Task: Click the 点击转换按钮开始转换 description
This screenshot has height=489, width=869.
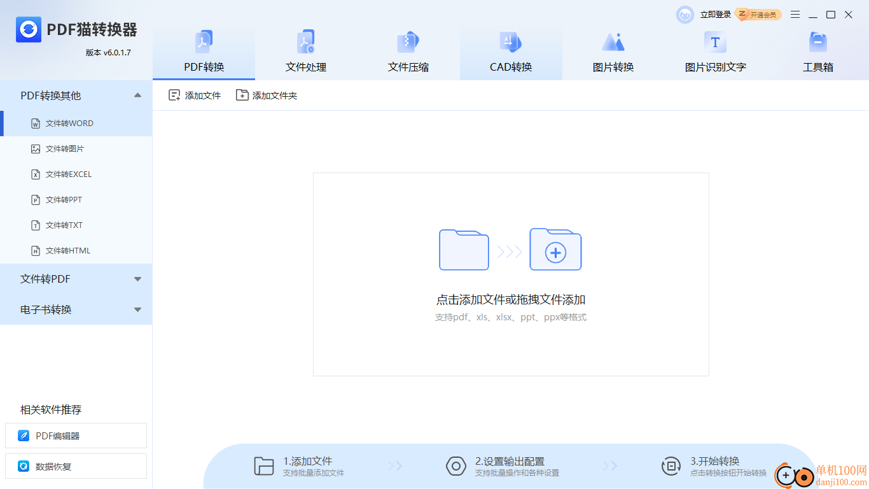Action: click(x=728, y=473)
